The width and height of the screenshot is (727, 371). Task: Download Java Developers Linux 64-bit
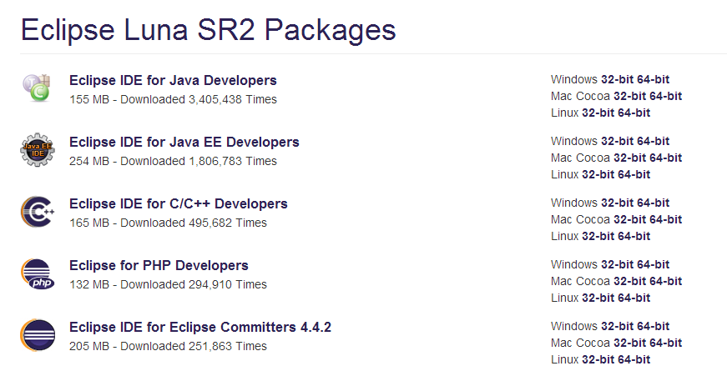pos(634,113)
